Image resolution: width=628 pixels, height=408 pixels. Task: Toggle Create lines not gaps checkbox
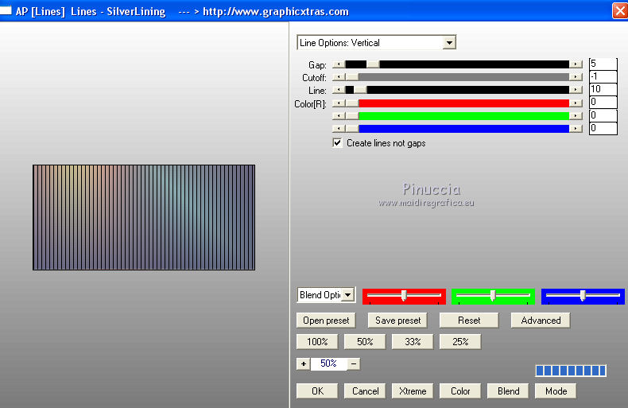pyautogui.click(x=337, y=142)
